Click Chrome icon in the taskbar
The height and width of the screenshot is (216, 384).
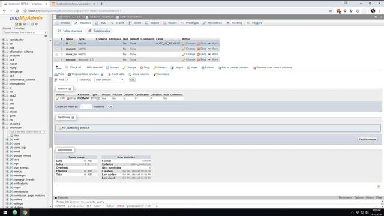[x=25, y=212]
